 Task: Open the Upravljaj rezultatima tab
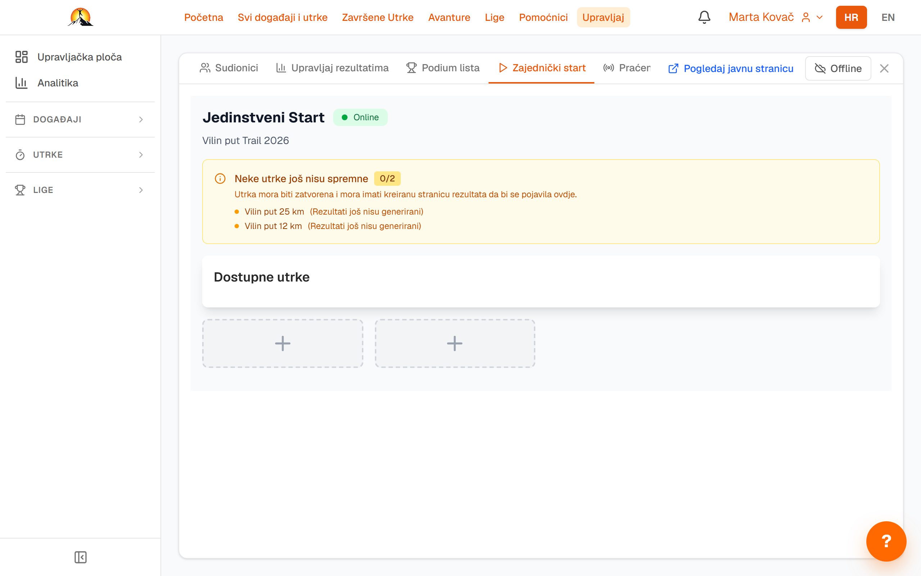coord(332,68)
